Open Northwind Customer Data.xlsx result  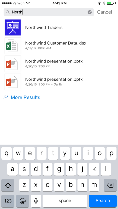coord(59,45)
